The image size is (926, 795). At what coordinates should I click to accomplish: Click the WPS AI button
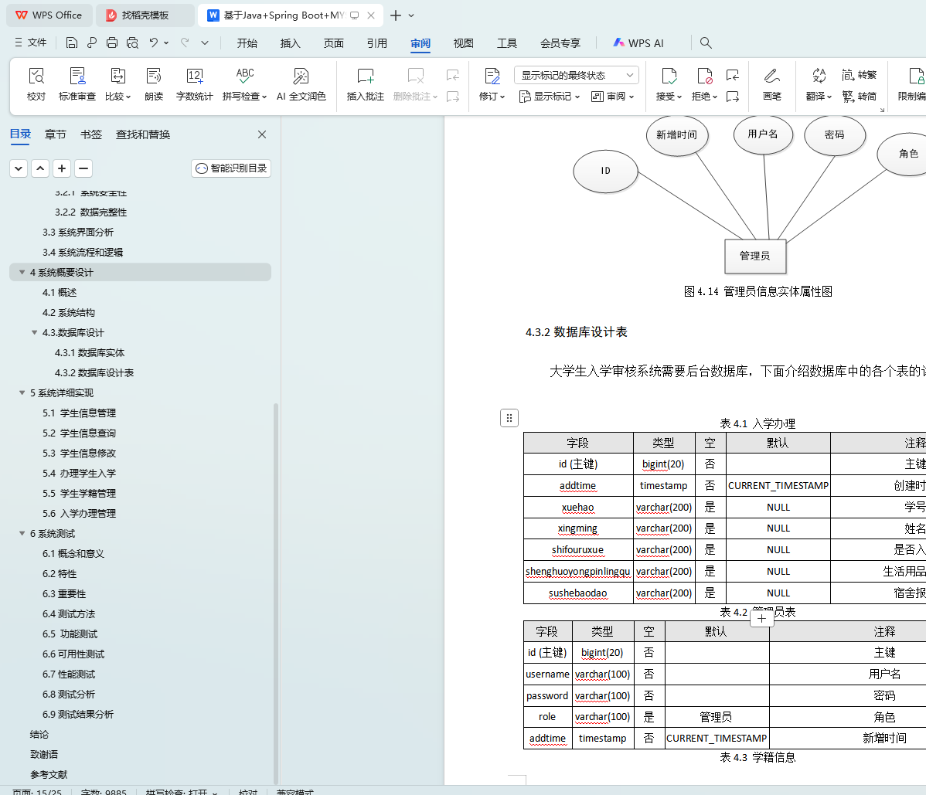click(x=638, y=43)
